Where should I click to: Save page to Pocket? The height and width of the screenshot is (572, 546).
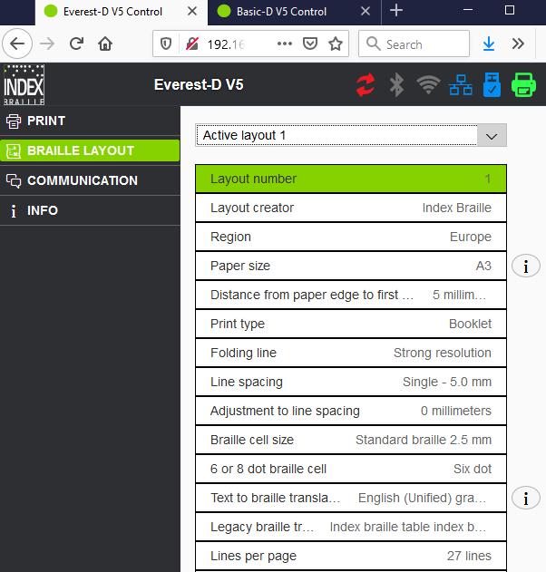(x=310, y=44)
